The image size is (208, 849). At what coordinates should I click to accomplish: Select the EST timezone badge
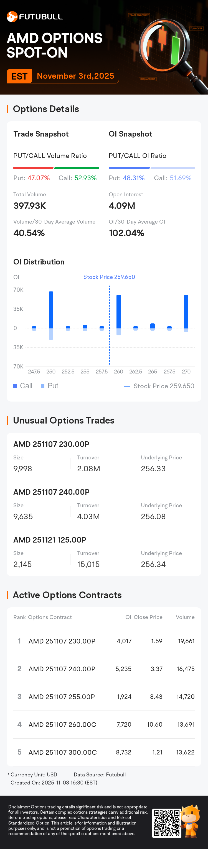coord(19,76)
